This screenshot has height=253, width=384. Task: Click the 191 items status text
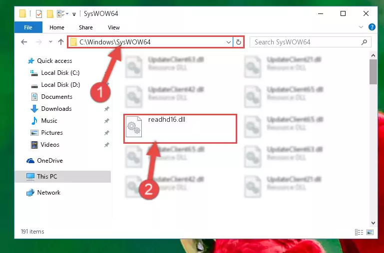click(x=32, y=232)
